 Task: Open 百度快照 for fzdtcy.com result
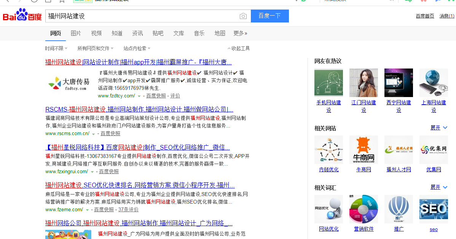click(x=156, y=96)
